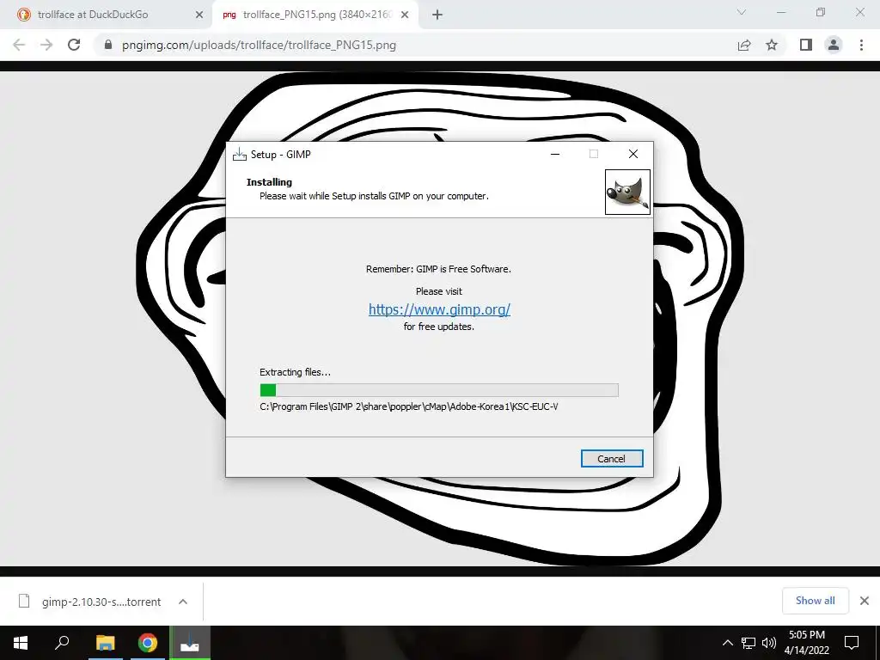Close the downloads bar
The image size is (880, 660).
[865, 601]
